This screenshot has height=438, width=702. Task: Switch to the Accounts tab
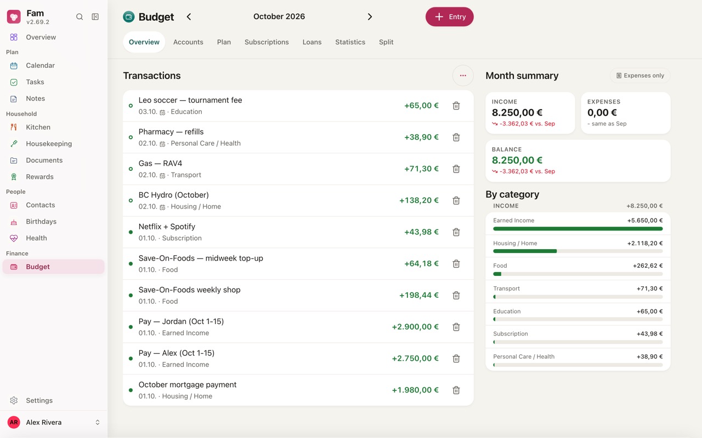click(188, 42)
